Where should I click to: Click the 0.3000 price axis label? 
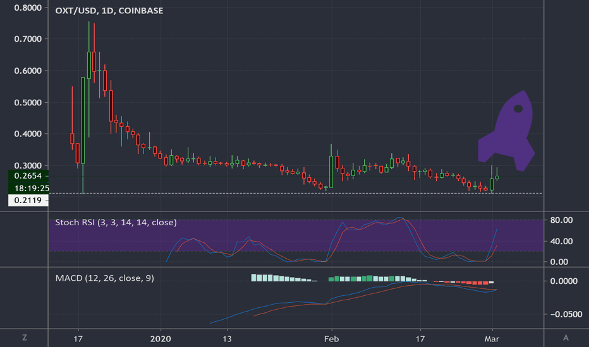pos(28,165)
